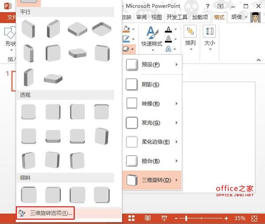
Task: Choose third preset in third 透视 row
Action: [x=77, y=160]
